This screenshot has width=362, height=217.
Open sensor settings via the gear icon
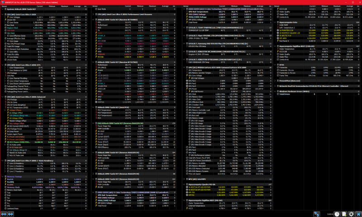pos(351,214)
